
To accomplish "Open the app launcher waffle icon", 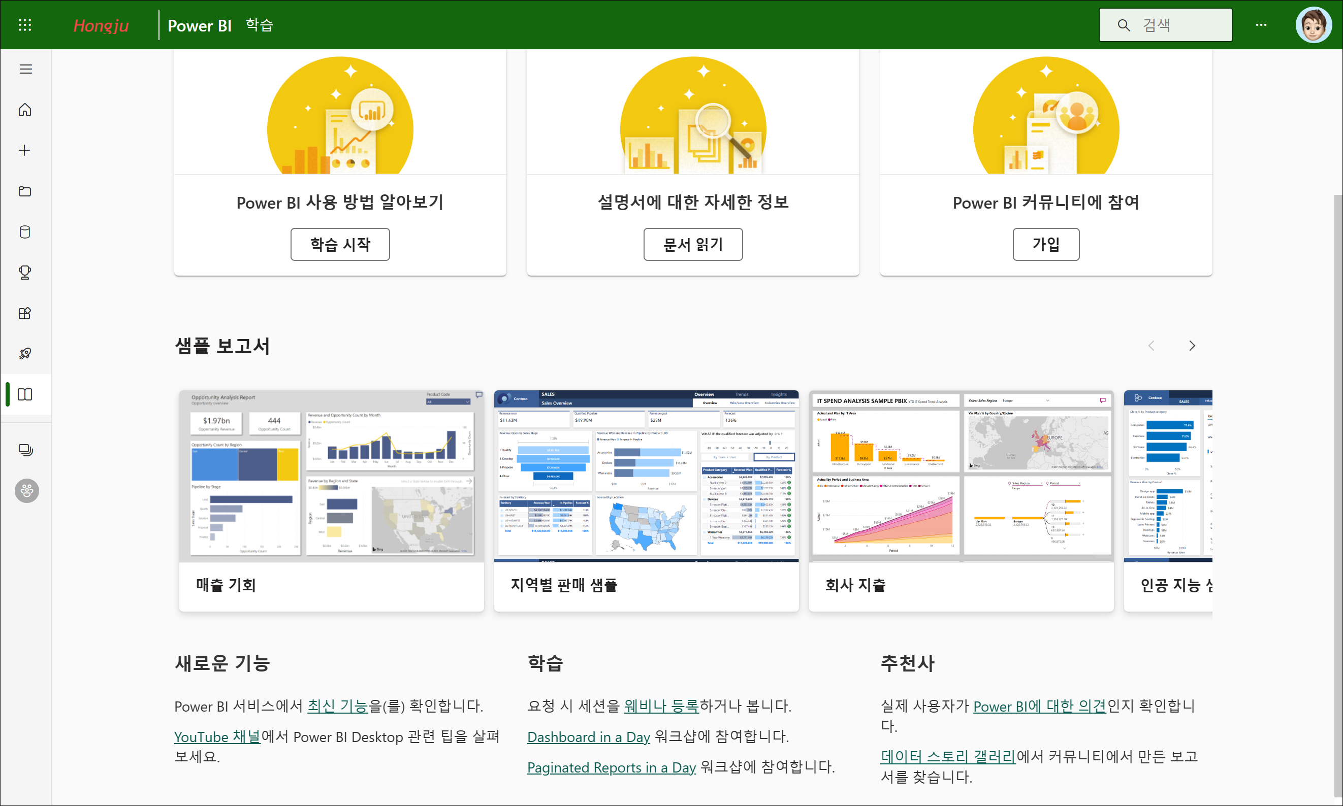I will [x=25, y=25].
